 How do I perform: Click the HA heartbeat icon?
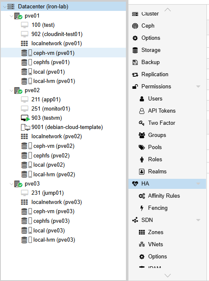coord(135,184)
